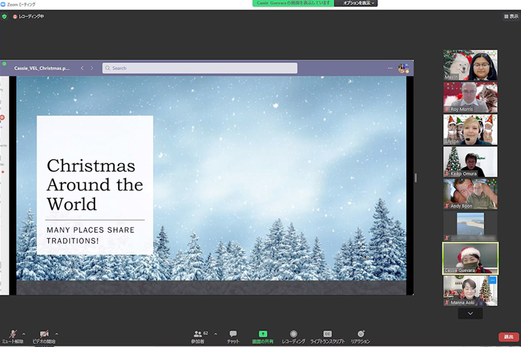Select Allyson's video thumbnail
The image size is (521, 347).
(470, 130)
